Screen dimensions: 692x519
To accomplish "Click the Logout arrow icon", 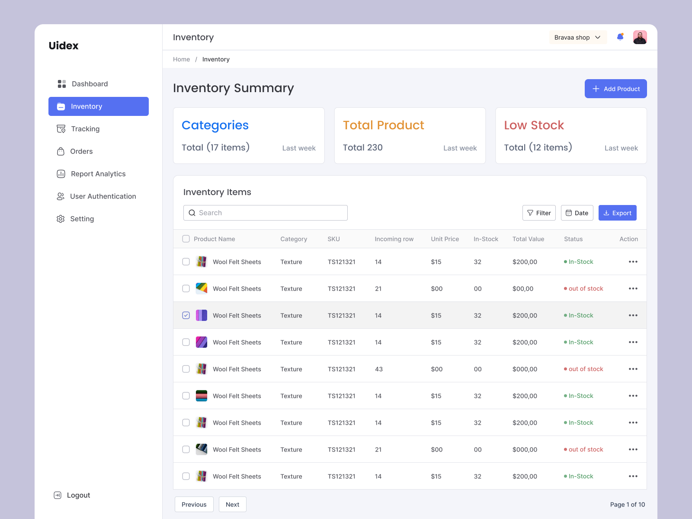I will click(x=58, y=495).
